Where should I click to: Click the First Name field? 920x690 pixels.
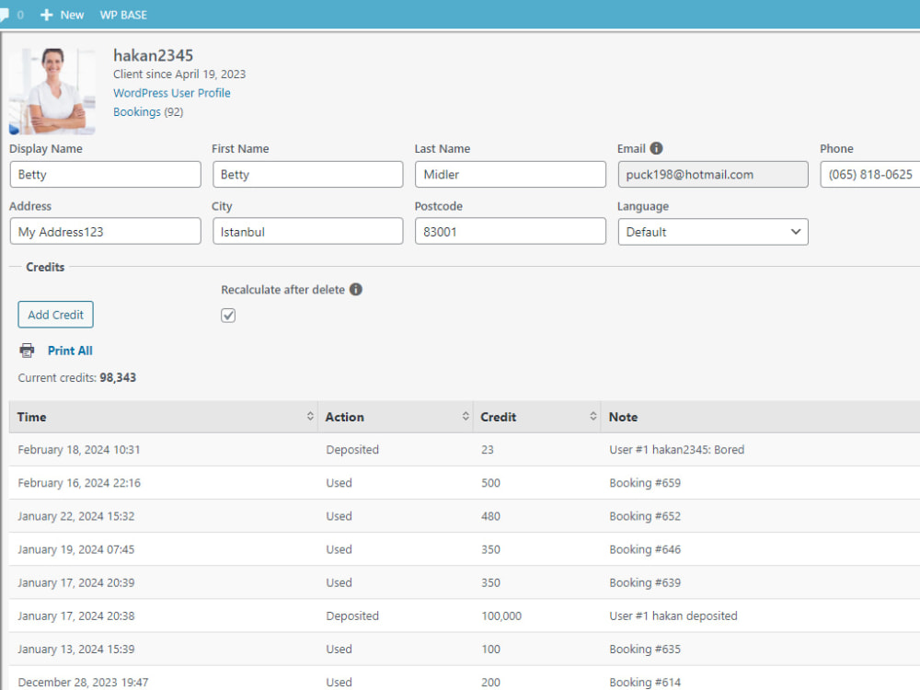tap(308, 174)
